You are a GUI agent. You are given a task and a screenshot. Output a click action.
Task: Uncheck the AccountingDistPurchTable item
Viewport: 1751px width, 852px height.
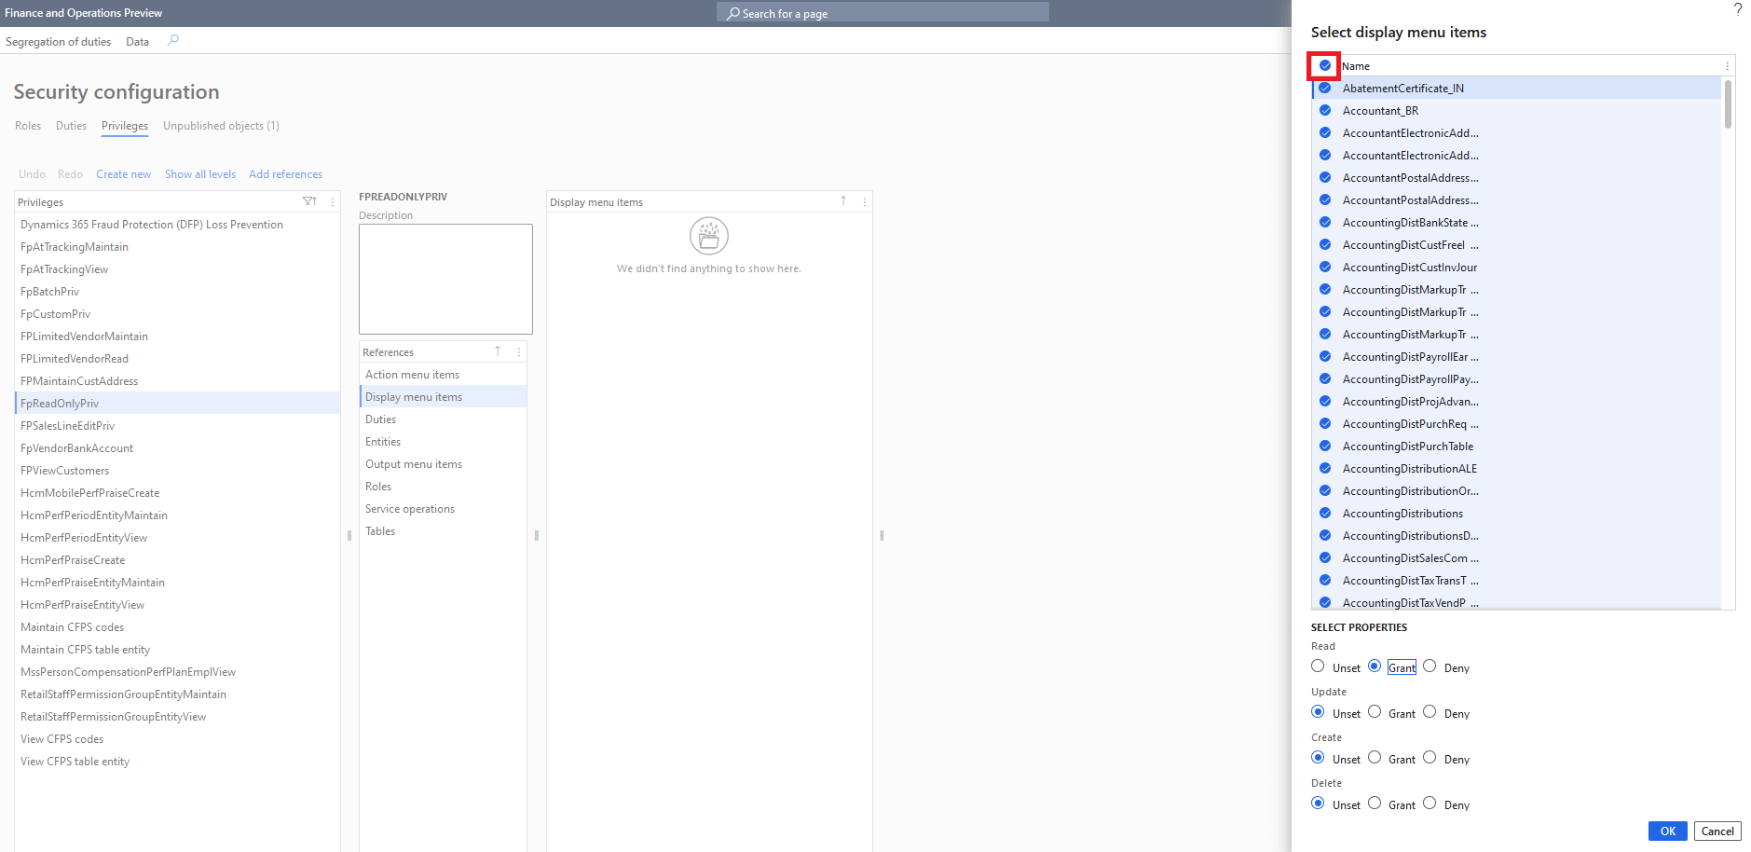[1325, 446]
